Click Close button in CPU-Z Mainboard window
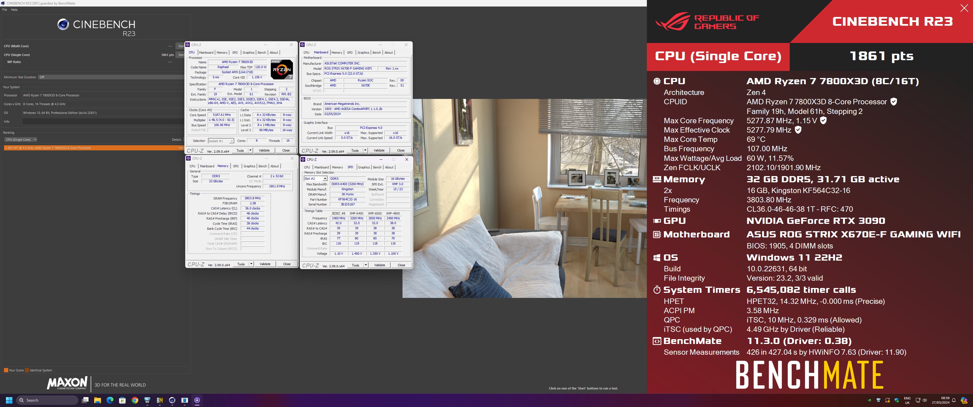Screen dimensions: 973x407 click(x=401, y=150)
